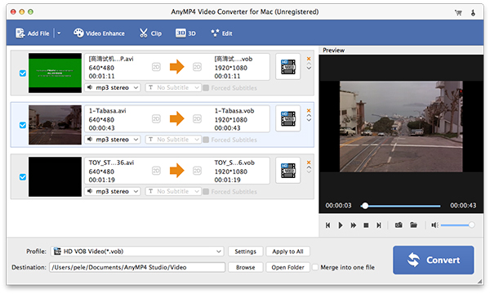Screen dimensions: 490x294
Task: Click the preview video frame
Action: [x=401, y=127]
